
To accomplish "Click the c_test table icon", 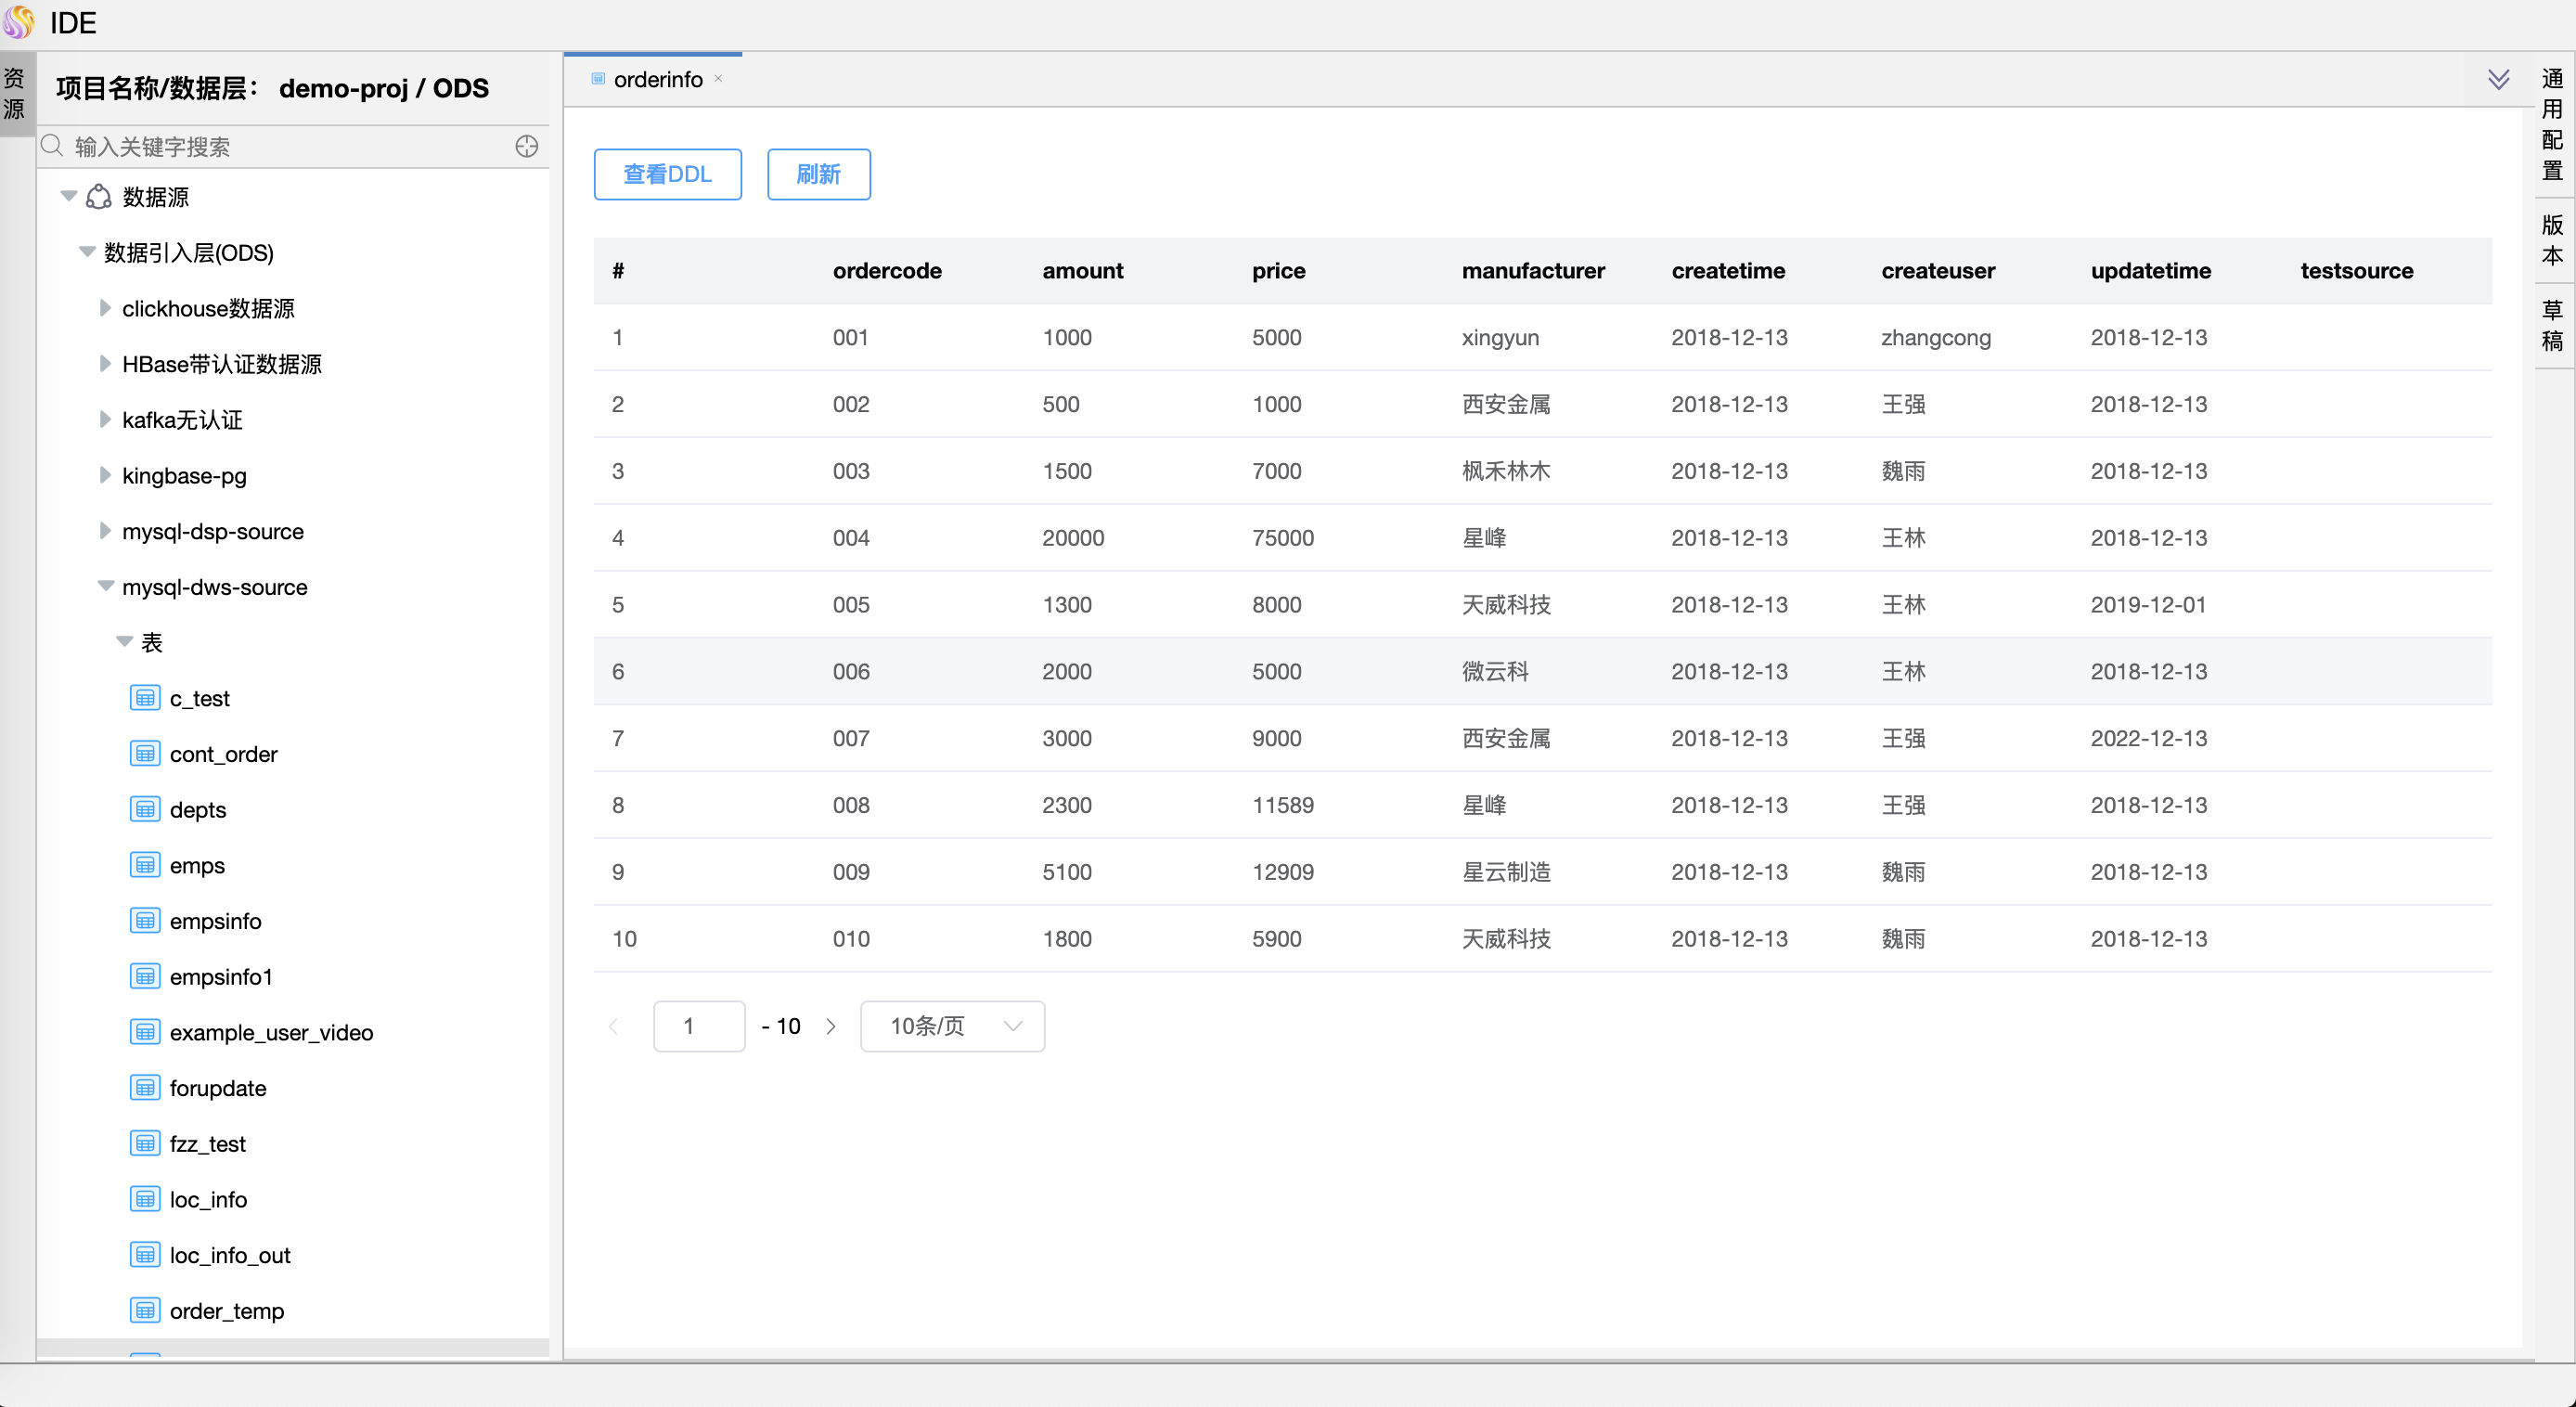I will (145, 698).
